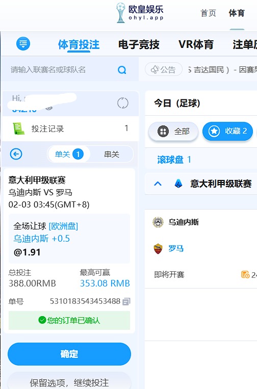Click the Serie A league logo
The height and width of the screenshot is (389, 257).
178,184
